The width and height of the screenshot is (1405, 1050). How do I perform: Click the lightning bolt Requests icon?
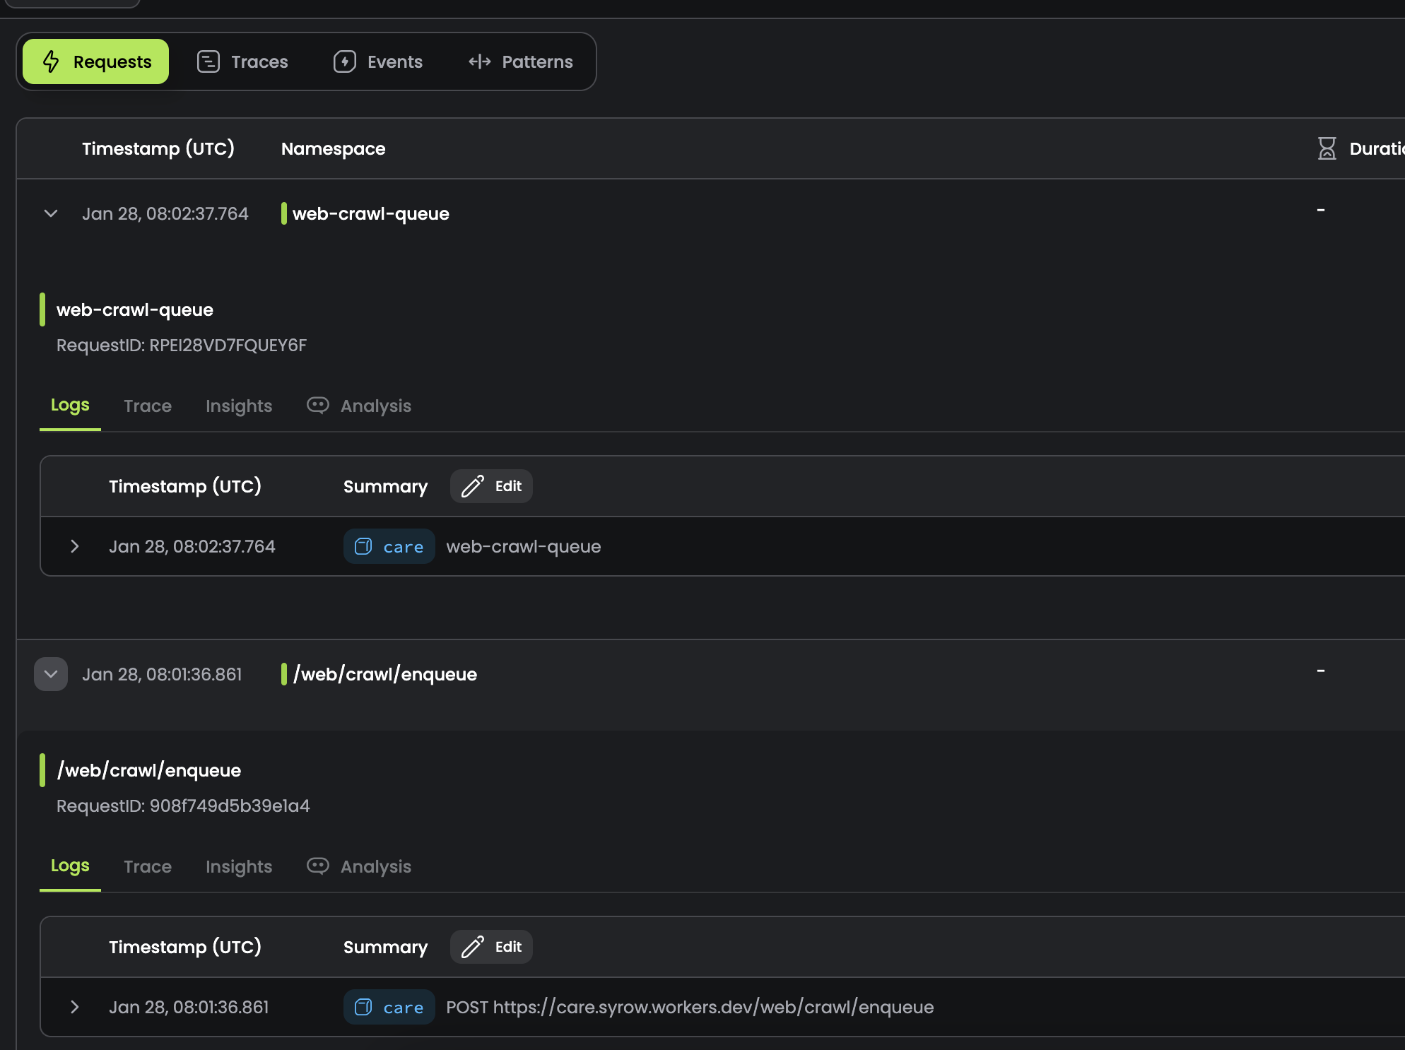tap(51, 61)
